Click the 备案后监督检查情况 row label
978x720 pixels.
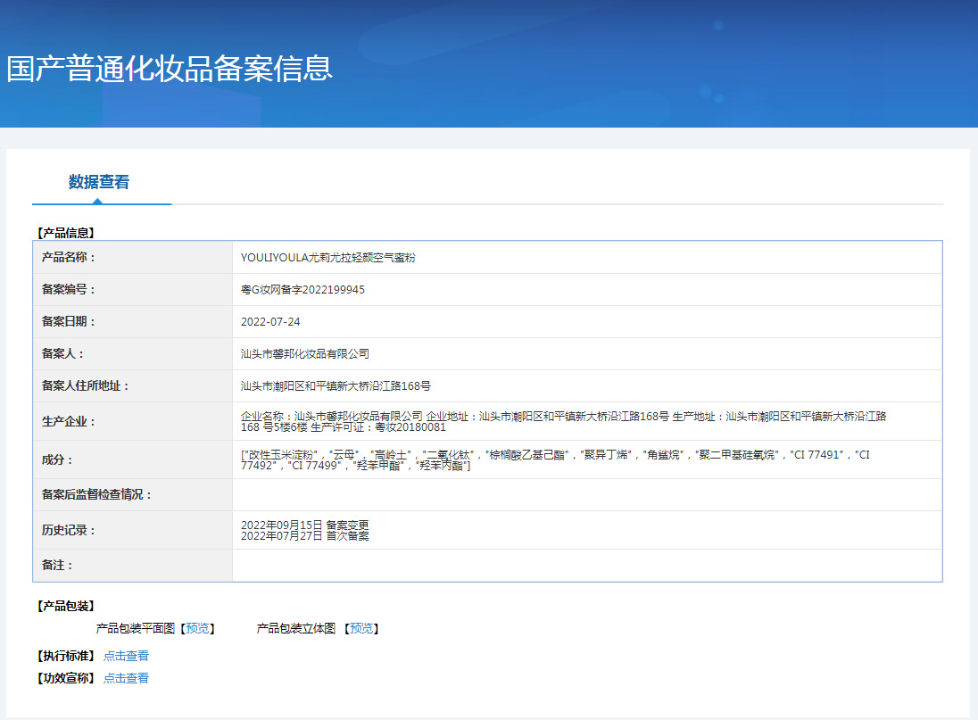click(96, 495)
